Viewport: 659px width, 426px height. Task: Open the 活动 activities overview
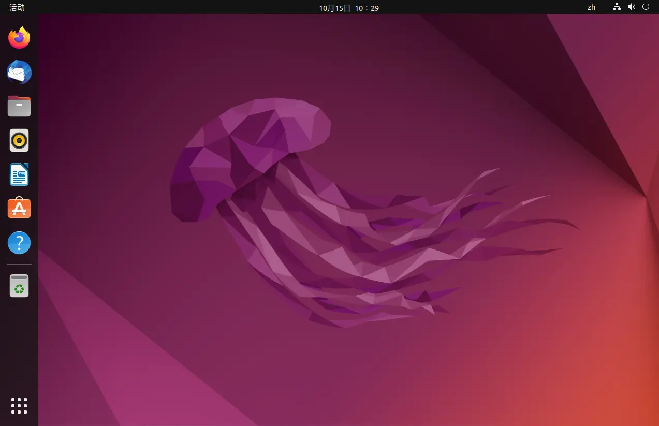[17, 8]
